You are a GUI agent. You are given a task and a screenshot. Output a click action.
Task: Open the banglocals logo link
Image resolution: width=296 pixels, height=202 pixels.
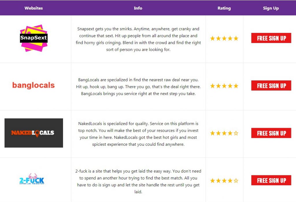coord(34,85)
